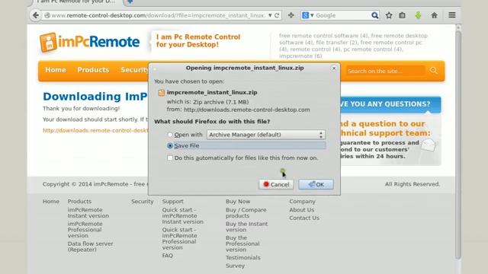
Task: Open footer Survey link
Action: 236,266
